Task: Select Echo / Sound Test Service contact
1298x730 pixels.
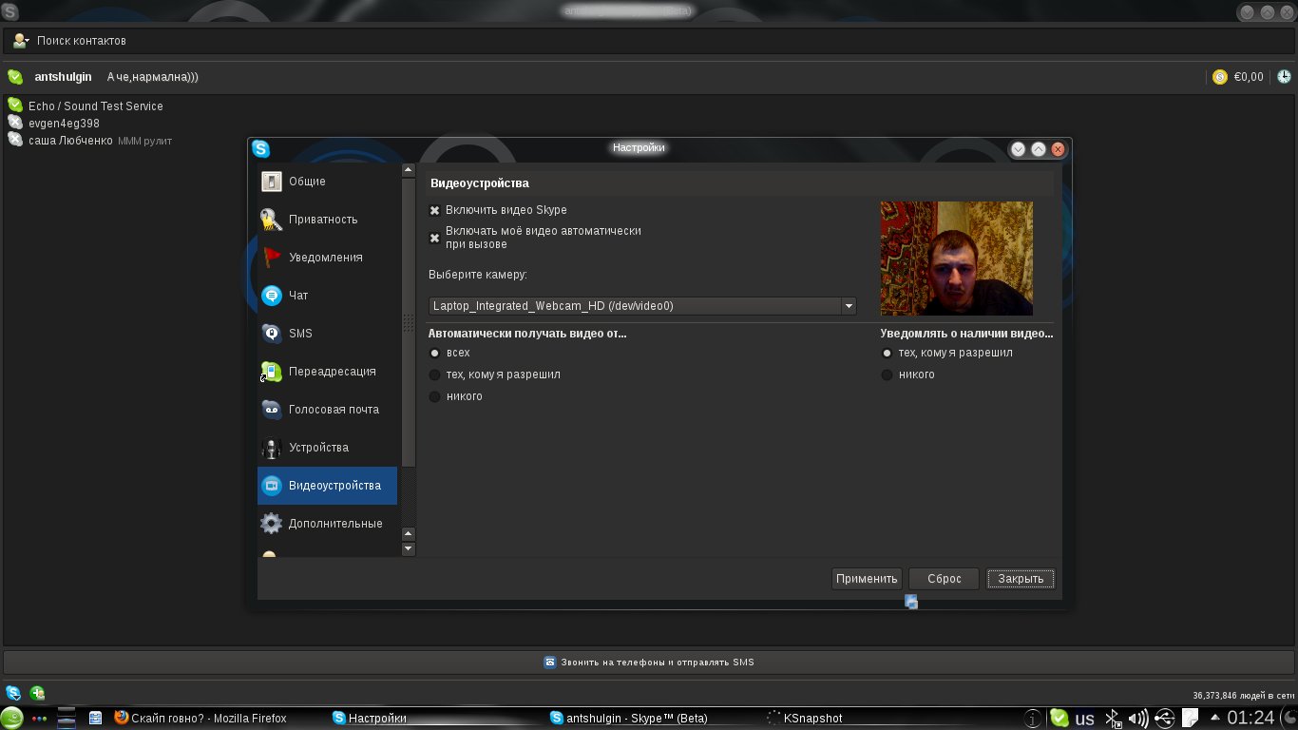Action: tap(95, 106)
